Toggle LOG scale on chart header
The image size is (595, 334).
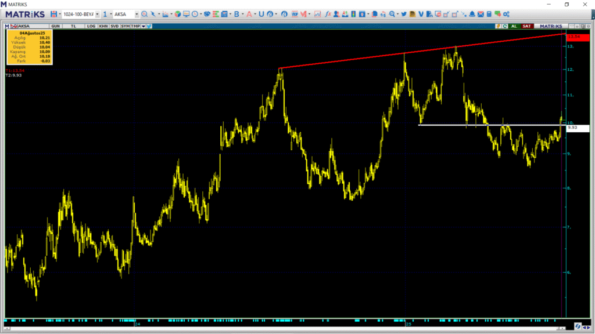(89, 26)
